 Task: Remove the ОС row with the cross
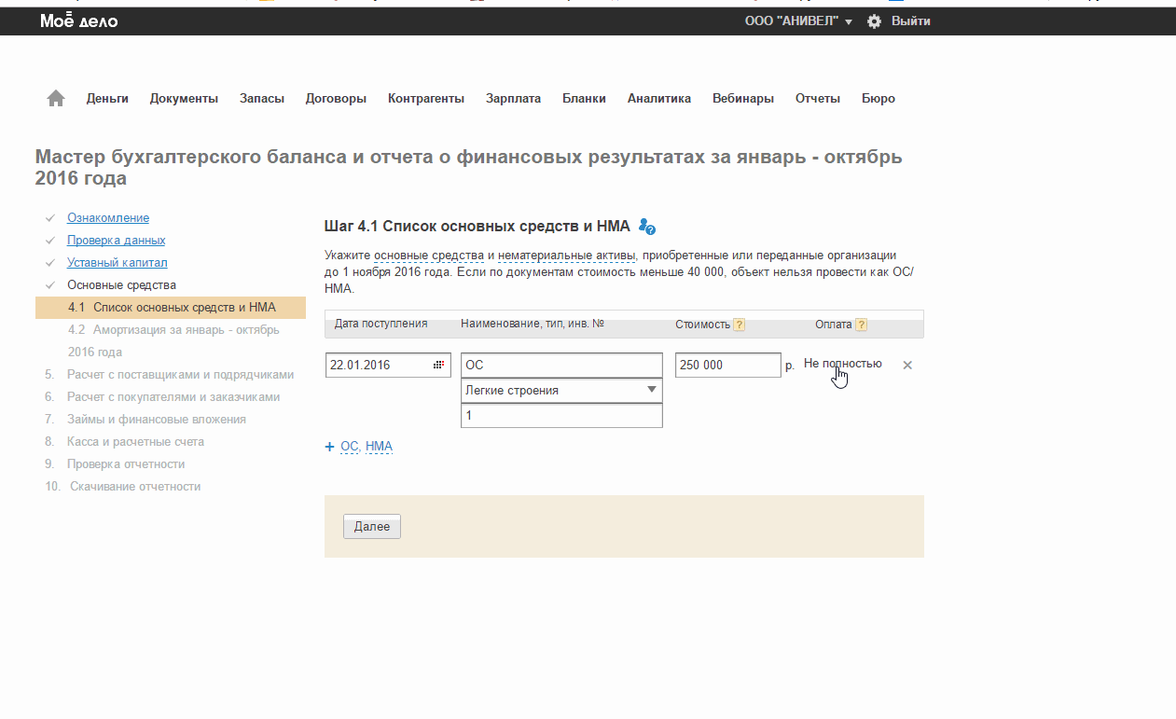pyautogui.click(x=907, y=366)
